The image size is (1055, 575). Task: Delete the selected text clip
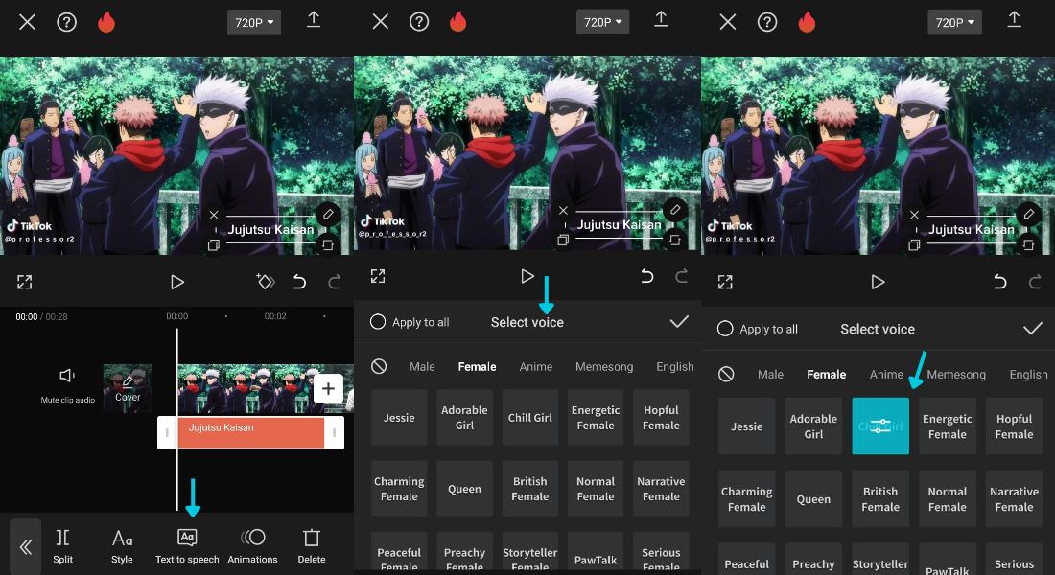point(312,546)
